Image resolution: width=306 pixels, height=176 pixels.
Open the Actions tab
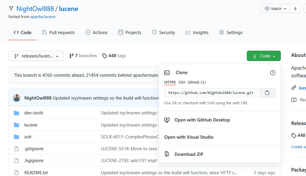[x=96, y=33]
